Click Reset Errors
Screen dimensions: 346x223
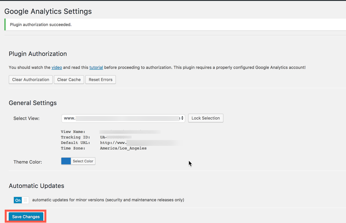101,79
